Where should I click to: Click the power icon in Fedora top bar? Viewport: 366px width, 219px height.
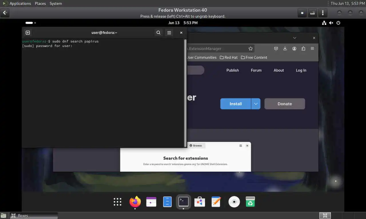(x=338, y=23)
